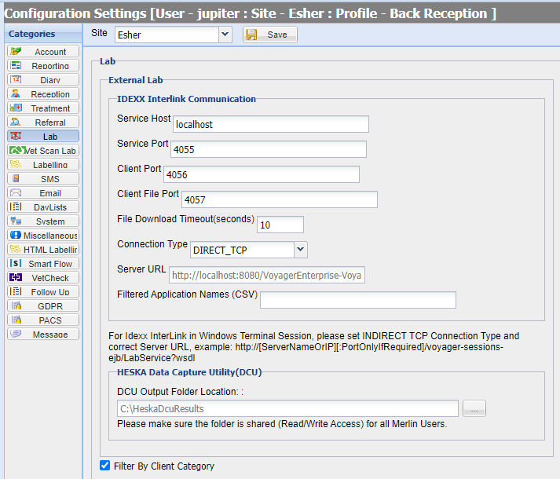This screenshot has width=560, height=479.
Task: Click the 'HESKA Data Capture Utility(DCU)' heading
Action: pos(189,372)
